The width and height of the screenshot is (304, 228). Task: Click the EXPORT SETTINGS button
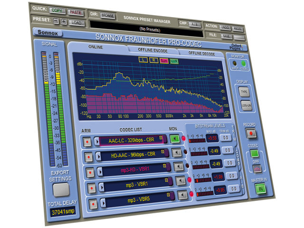click(61, 190)
